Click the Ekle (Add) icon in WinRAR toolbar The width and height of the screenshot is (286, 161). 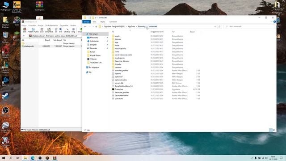[x=25, y=30]
